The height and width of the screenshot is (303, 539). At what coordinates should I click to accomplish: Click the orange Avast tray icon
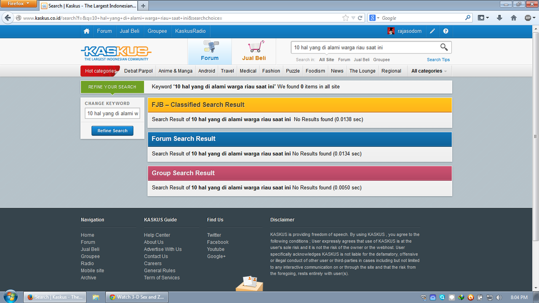click(471, 298)
